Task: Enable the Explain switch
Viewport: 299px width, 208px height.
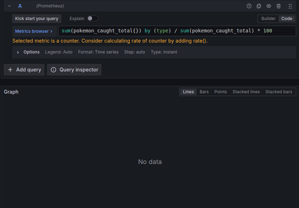Action: pos(93,19)
